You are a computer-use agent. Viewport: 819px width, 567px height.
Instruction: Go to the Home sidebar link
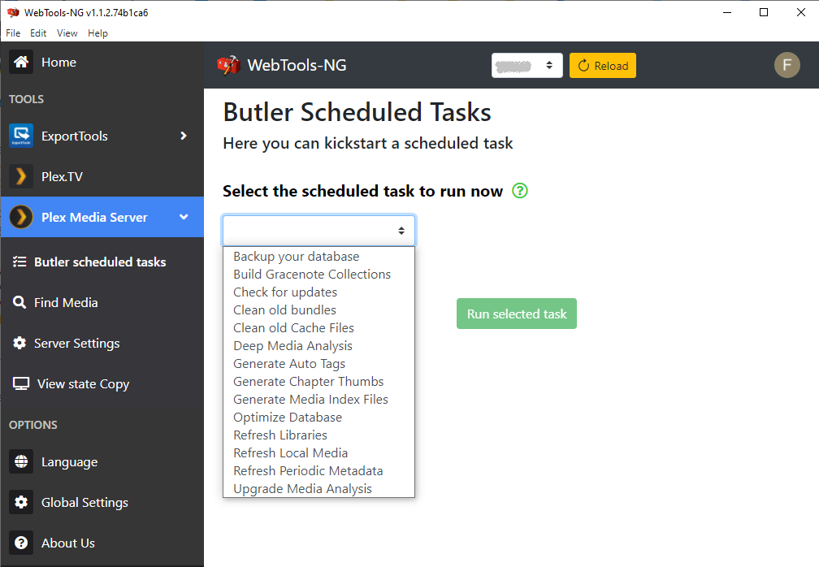pos(59,62)
